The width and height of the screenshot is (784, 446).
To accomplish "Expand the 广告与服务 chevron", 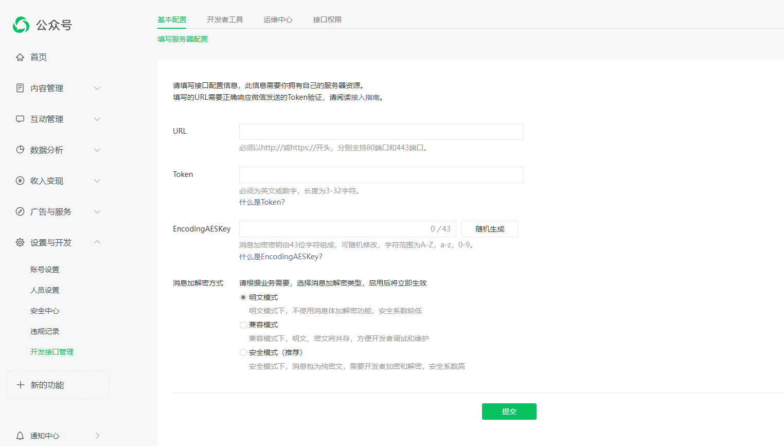I will click(97, 212).
